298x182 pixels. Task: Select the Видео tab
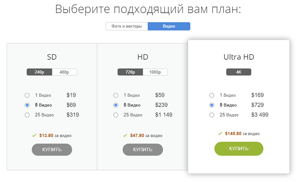point(169,26)
